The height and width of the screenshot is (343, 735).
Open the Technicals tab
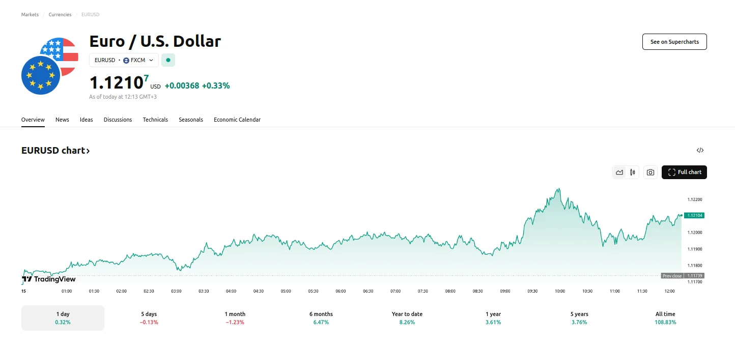tap(155, 120)
